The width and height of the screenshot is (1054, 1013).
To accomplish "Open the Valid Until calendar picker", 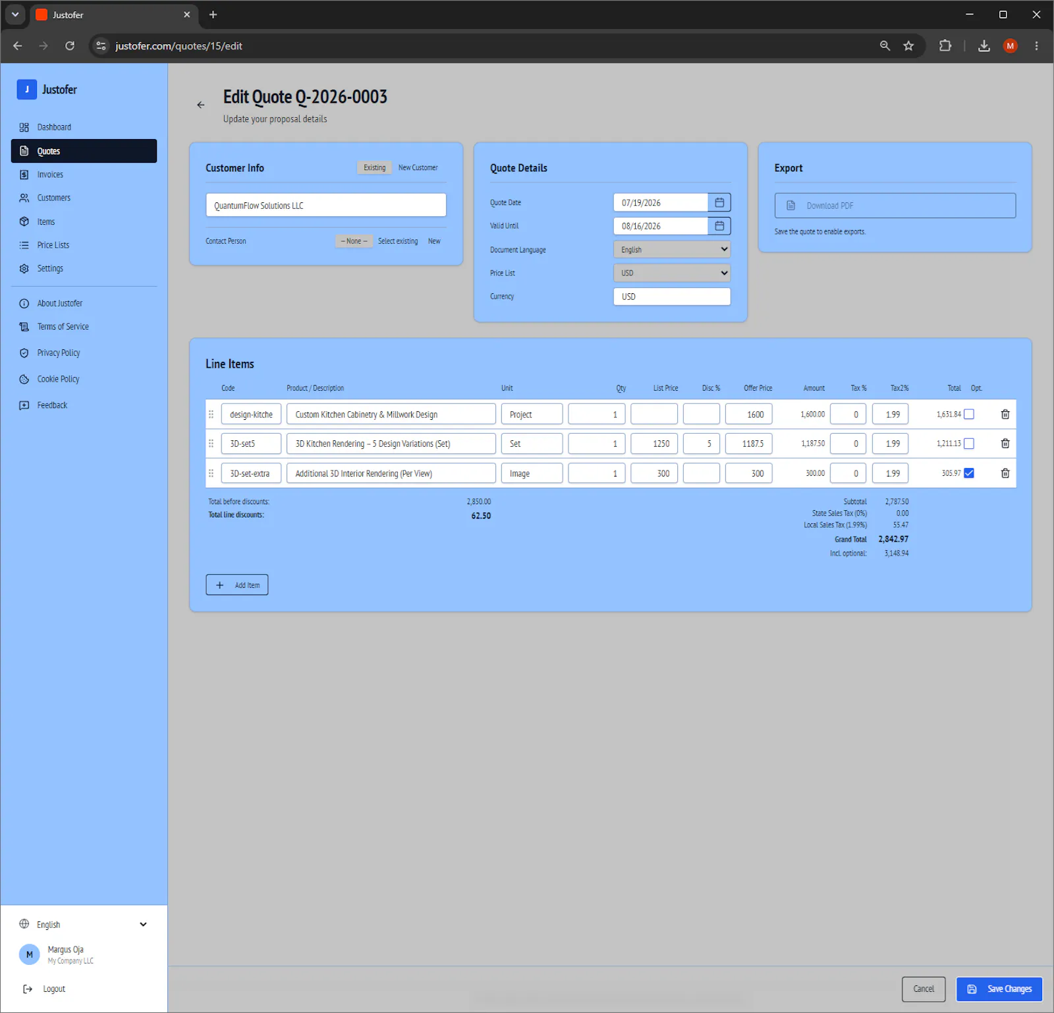I will pos(719,226).
